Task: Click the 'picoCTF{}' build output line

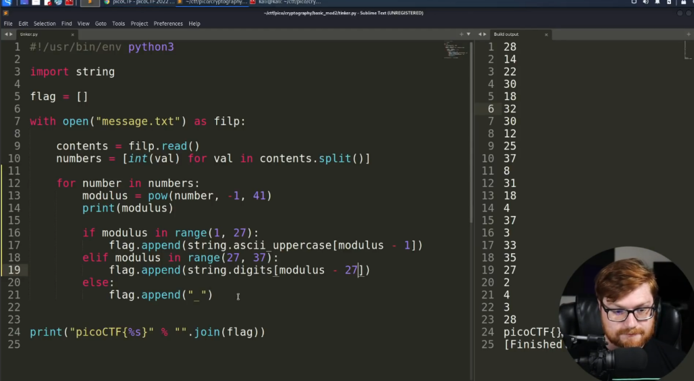Action: [533, 332]
